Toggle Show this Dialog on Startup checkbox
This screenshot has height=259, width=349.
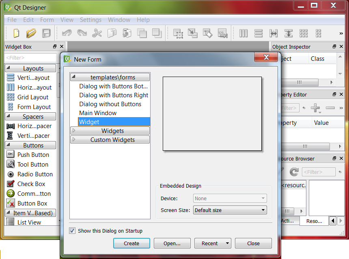[x=72, y=231]
